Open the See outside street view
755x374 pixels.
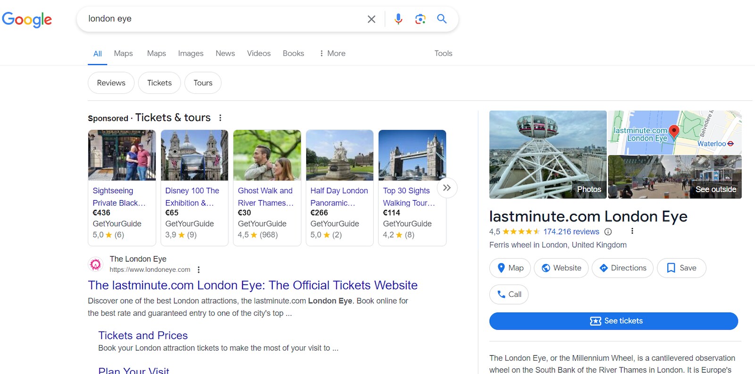[x=675, y=177]
